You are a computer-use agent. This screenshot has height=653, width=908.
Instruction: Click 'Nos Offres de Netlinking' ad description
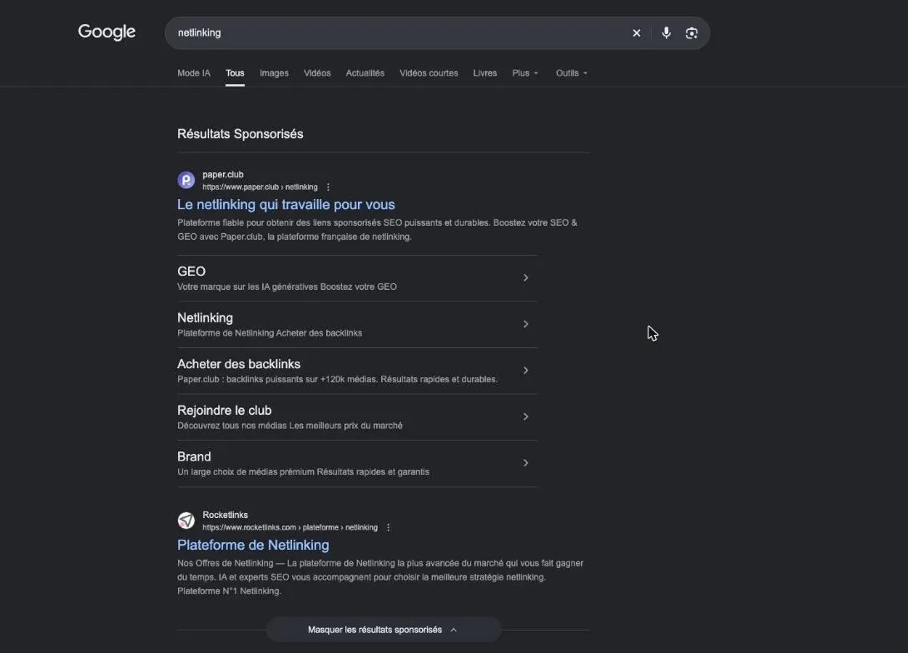coord(380,577)
